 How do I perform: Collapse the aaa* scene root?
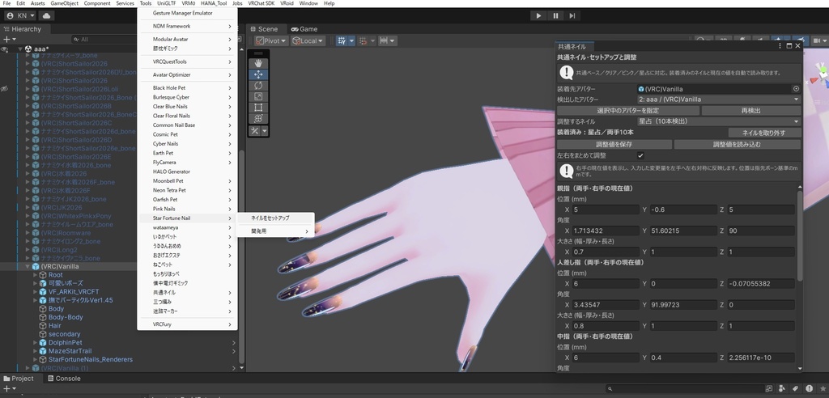[20, 49]
